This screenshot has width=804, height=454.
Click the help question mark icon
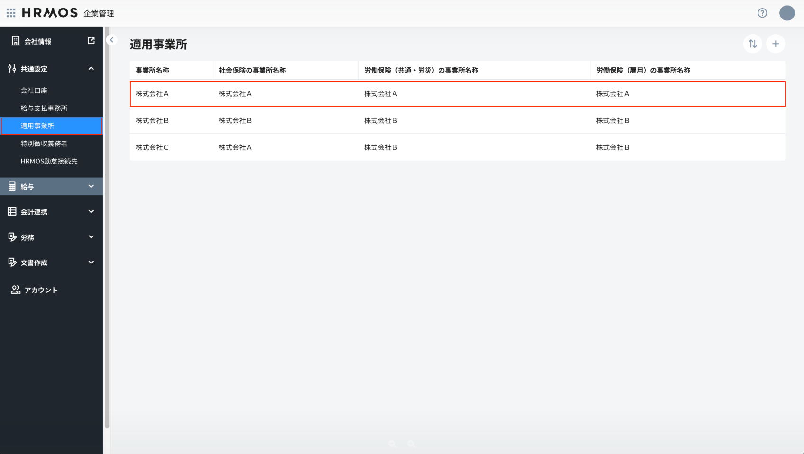point(762,13)
